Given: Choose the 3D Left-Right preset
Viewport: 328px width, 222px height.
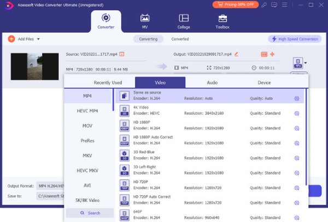Looking at the screenshot, I should 209,170.
